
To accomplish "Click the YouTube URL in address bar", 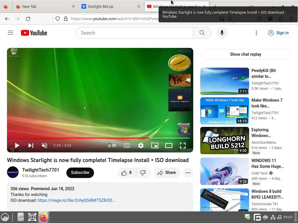I will 114,19.
